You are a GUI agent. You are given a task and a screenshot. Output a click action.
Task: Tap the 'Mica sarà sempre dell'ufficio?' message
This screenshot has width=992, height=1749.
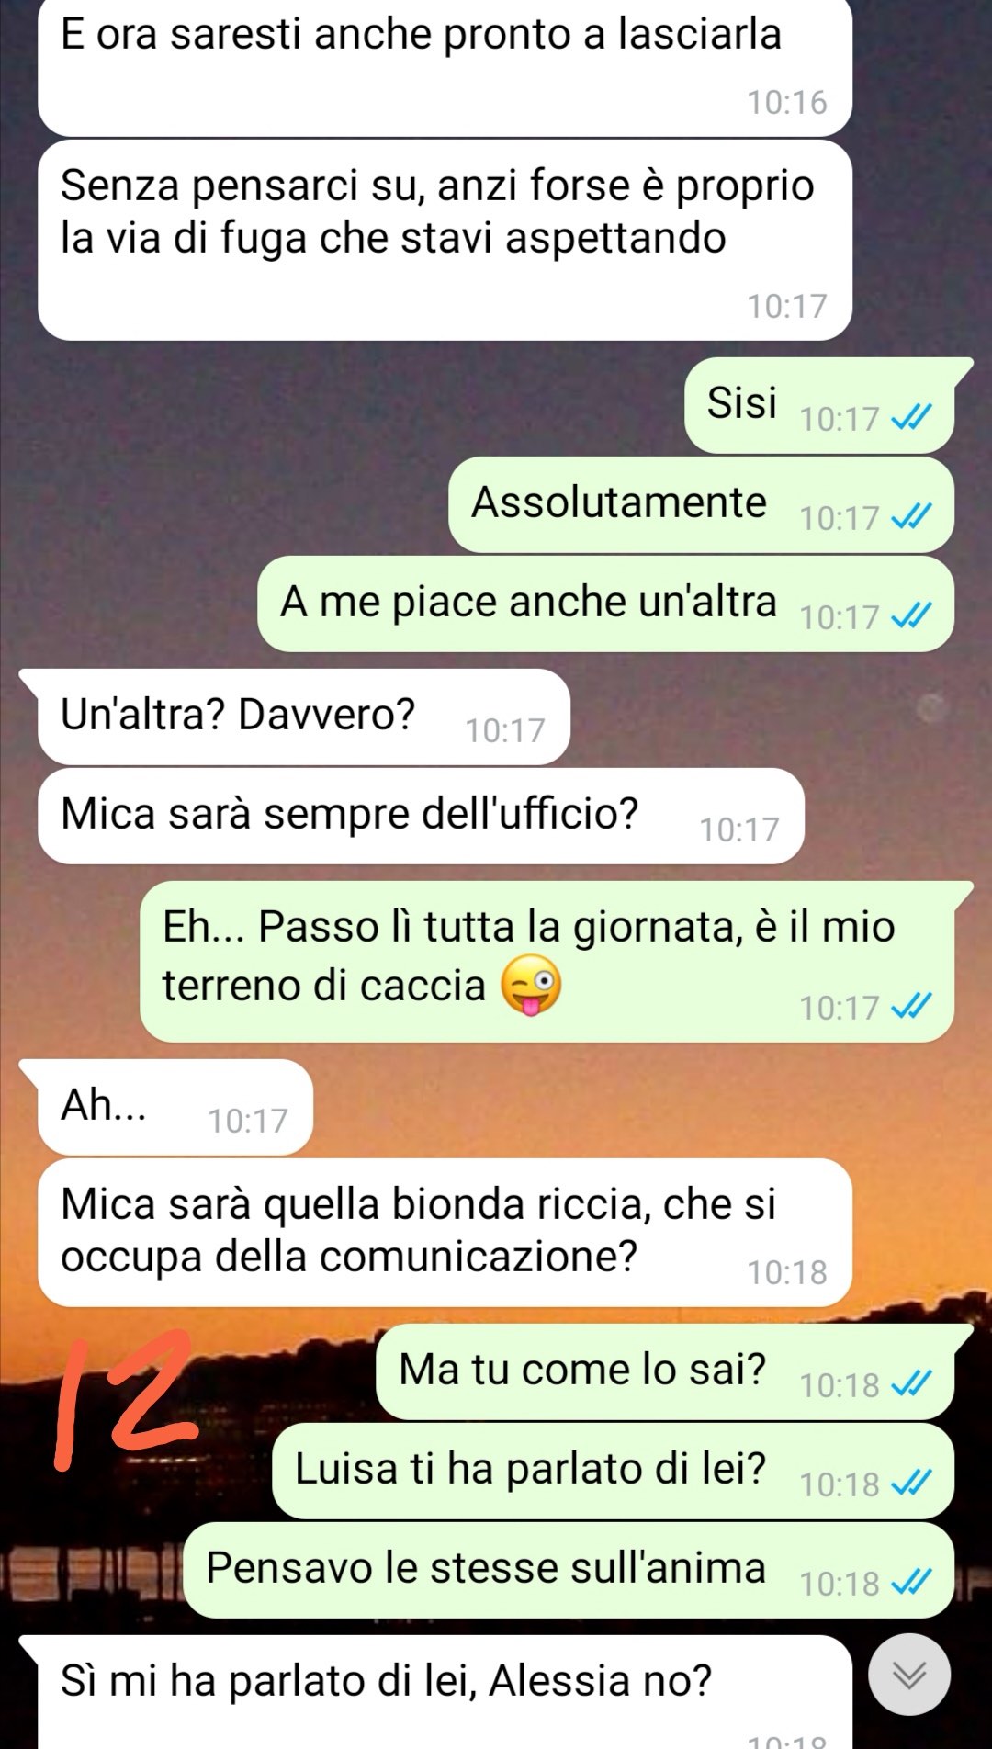pyautogui.click(x=421, y=816)
